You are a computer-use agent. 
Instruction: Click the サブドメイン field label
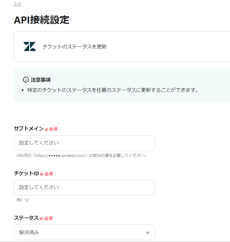point(29,129)
